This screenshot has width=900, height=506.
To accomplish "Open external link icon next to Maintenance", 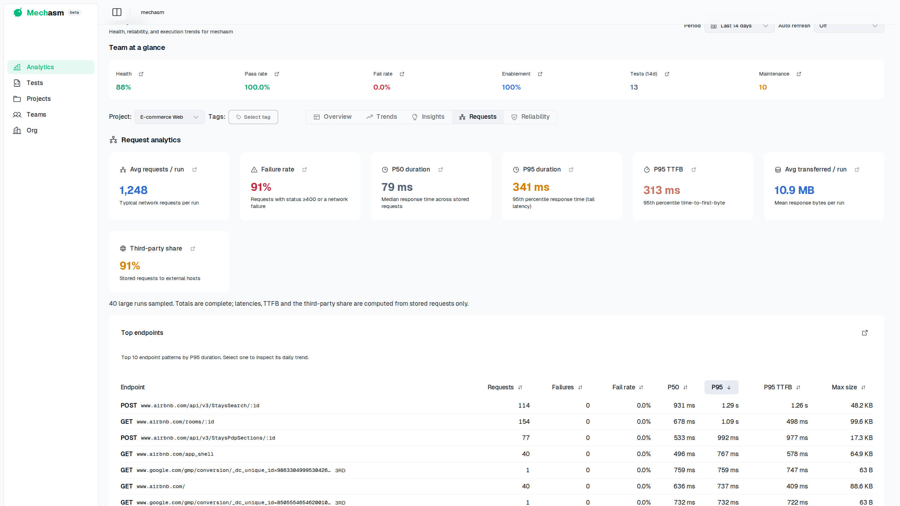I will click(x=799, y=74).
